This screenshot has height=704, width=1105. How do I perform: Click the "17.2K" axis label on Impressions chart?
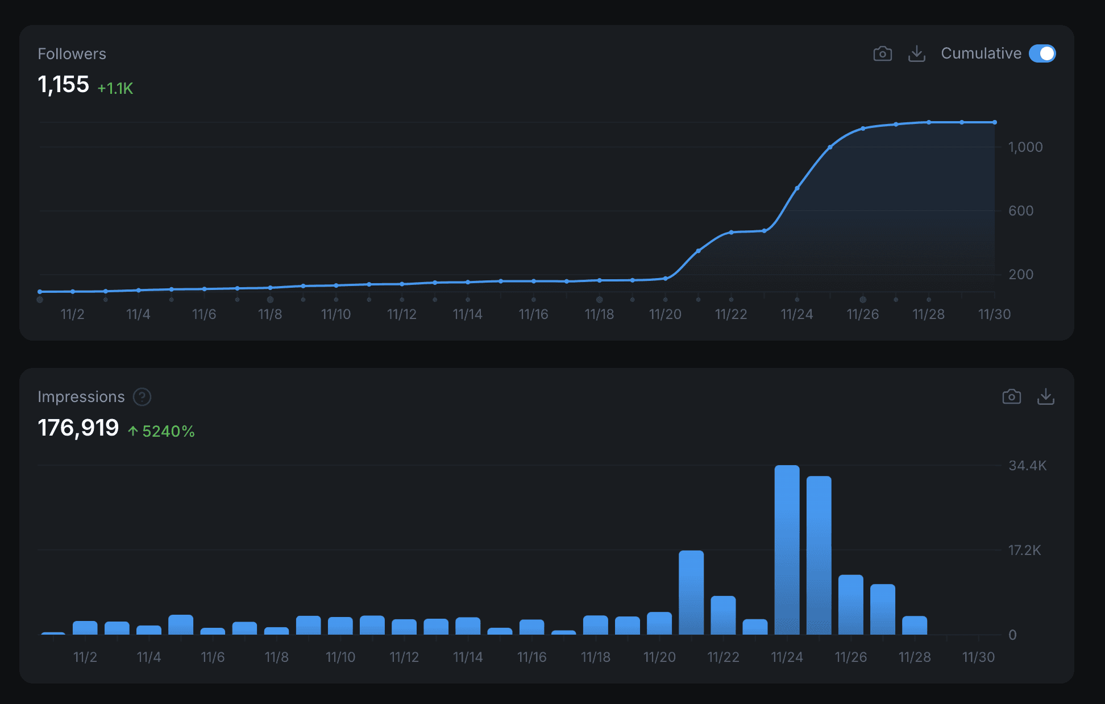tap(1025, 550)
